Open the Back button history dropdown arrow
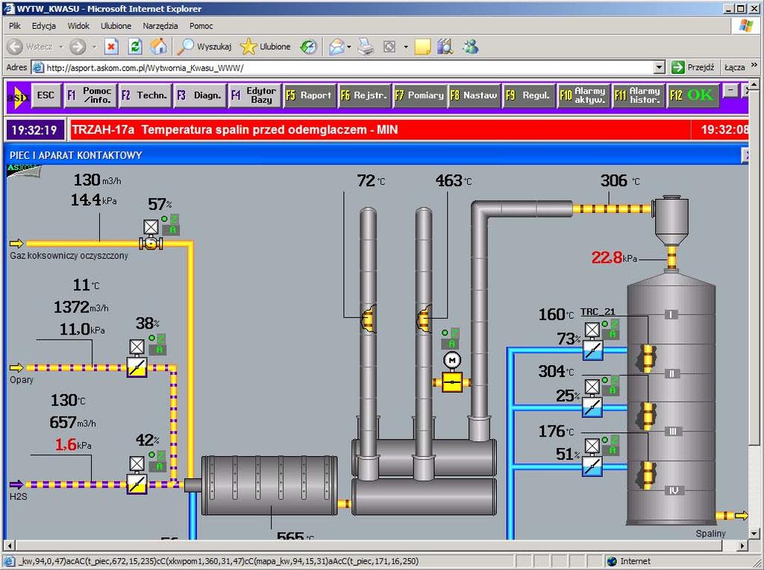 61,47
